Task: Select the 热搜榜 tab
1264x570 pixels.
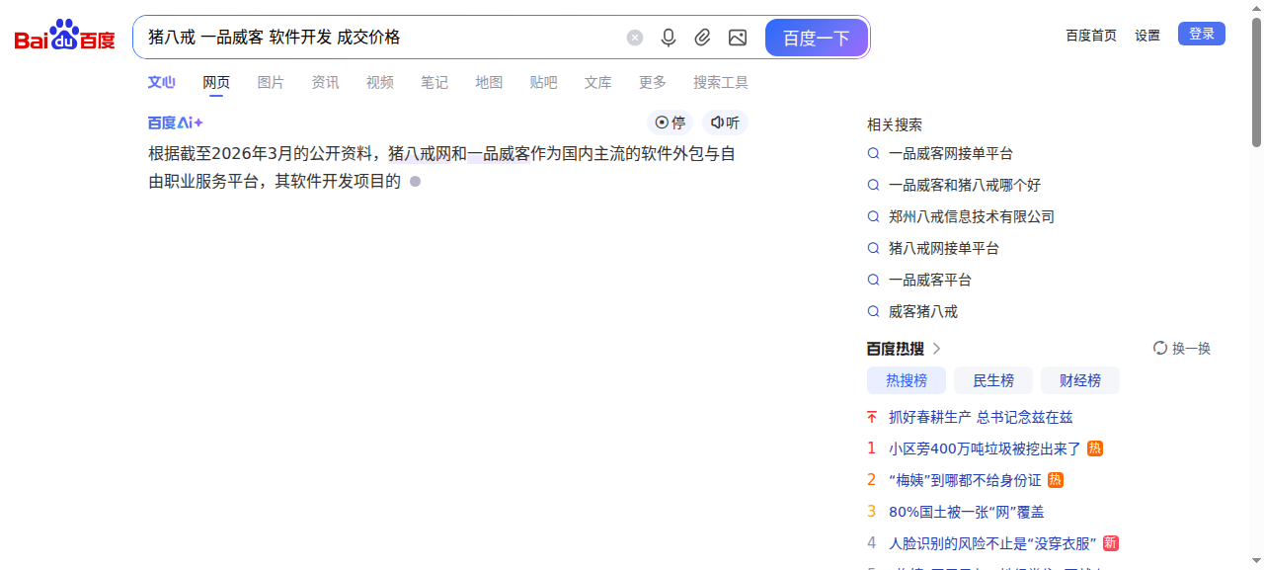Action: [906, 380]
